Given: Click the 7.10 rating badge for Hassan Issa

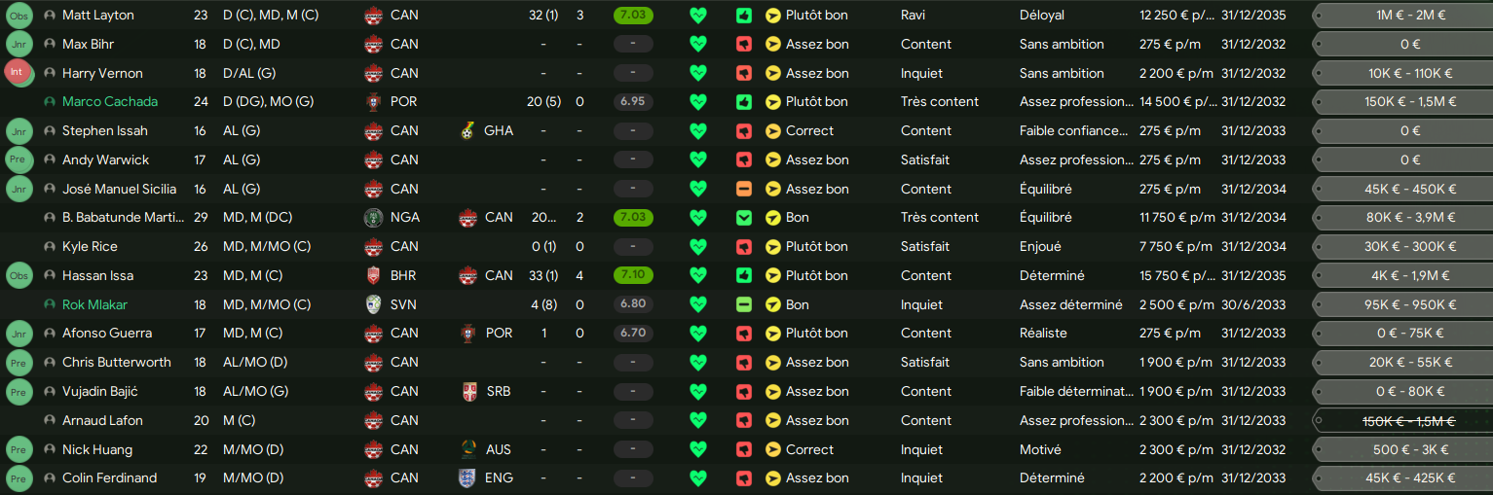Looking at the screenshot, I should tap(633, 275).
